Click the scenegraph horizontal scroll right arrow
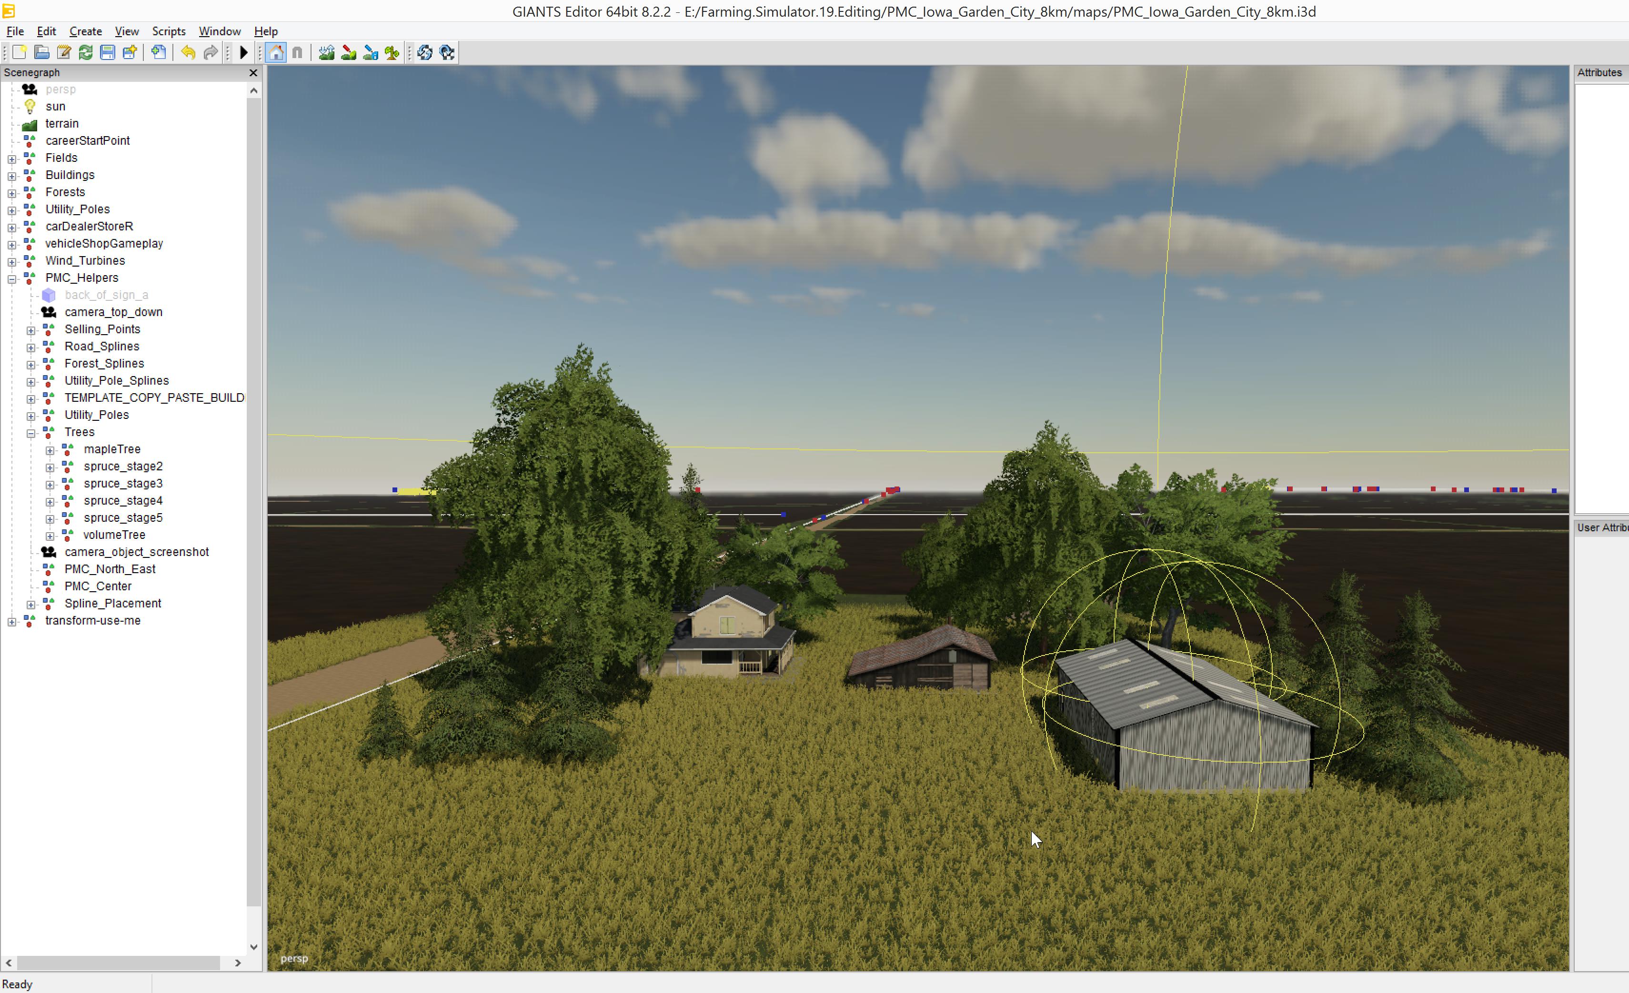The width and height of the screenshot is (1629, 993). pos(238,963)
